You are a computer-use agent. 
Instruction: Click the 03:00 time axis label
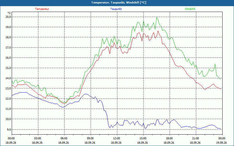38,138
